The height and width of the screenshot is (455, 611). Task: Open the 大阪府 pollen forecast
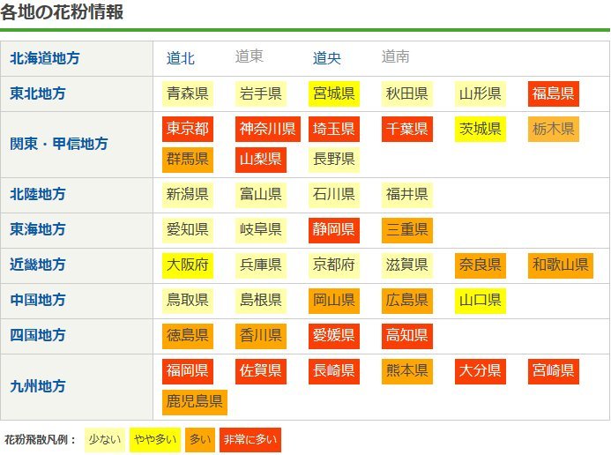tap(188, 265)
